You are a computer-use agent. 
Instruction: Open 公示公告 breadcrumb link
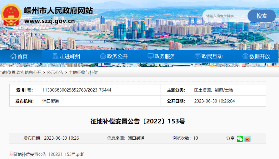[55, 73]
